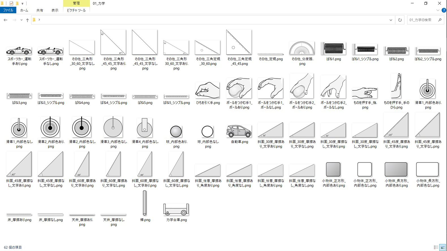Open the Help question mark icon
Viewport: 447px width, 251px height.
[444, 10]
